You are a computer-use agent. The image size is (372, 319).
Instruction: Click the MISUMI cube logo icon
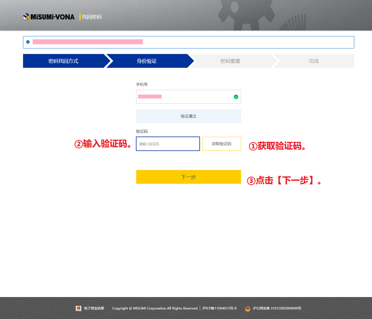point(26,17)
